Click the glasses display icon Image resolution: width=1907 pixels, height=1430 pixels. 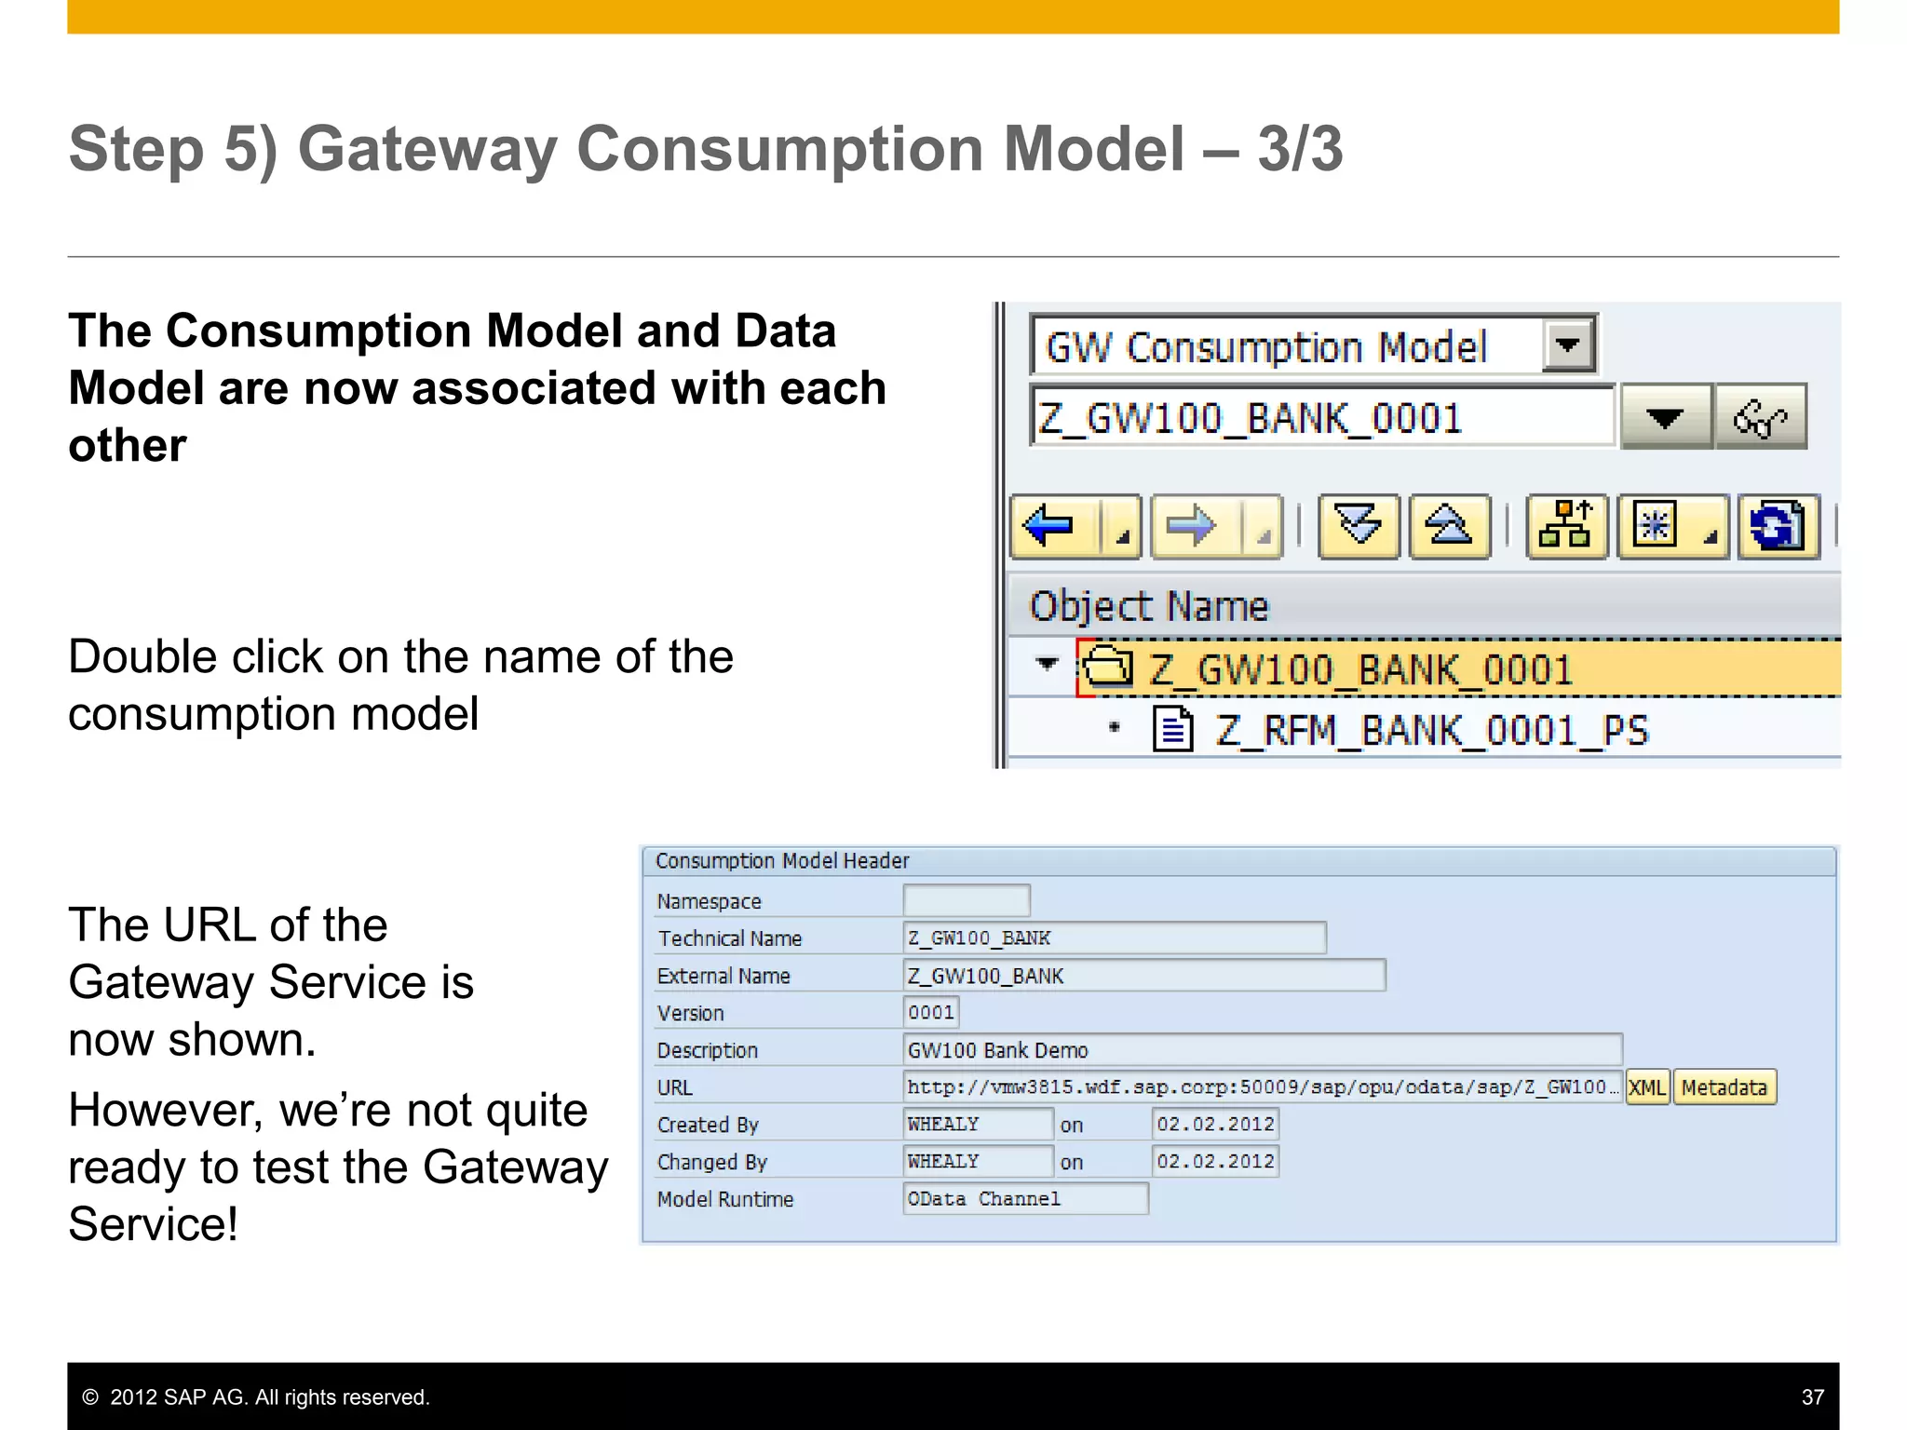pyautogui.click(x=1760, y=417)
